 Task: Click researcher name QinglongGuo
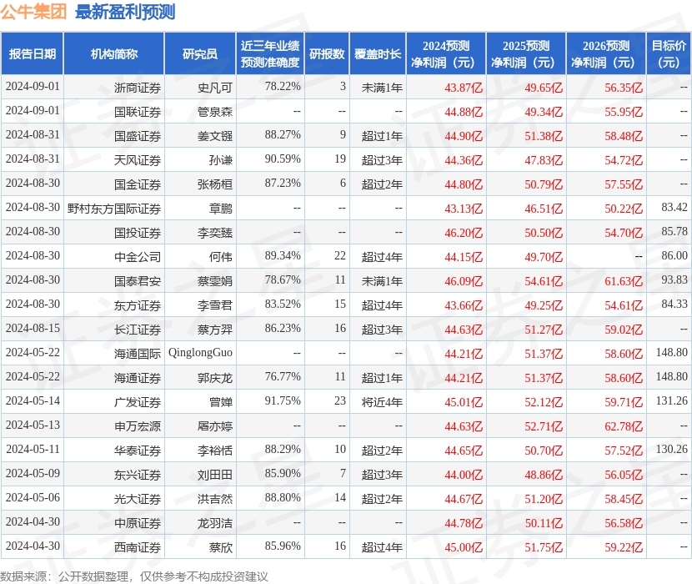point(200,353)
